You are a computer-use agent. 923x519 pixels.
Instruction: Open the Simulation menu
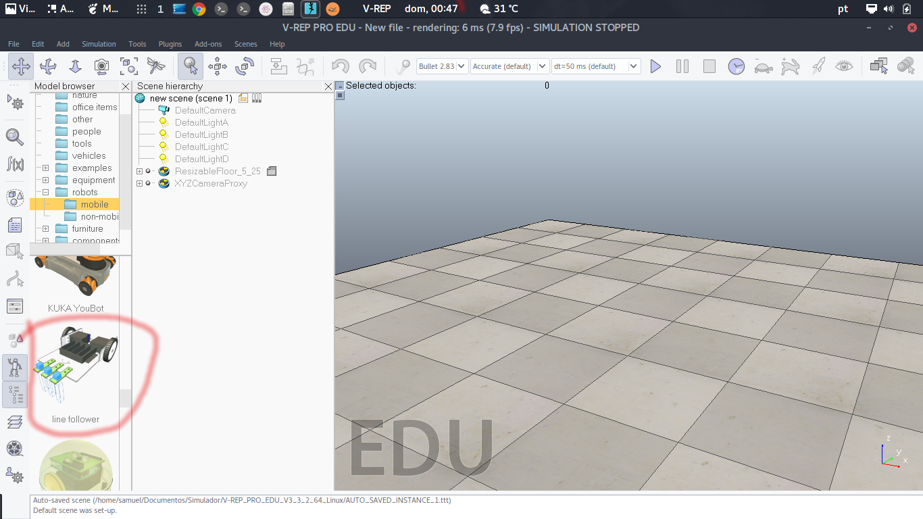99,44
